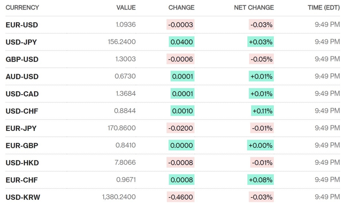The width and height of the screenshot is (346, 203).
Task: Click the TIME (EDT) column header
Action: point(324,8)
